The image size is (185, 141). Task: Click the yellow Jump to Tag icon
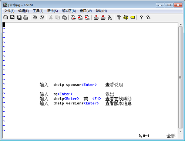(132, 17)
